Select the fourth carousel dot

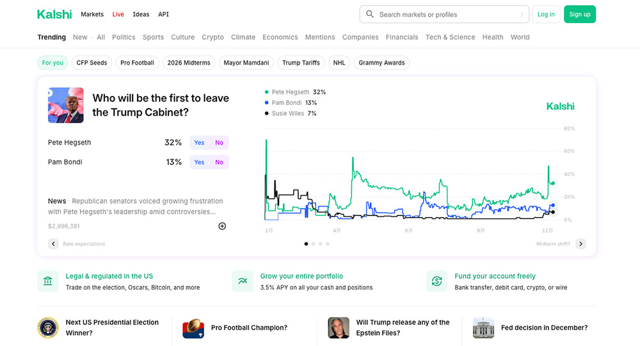[327, 244]
